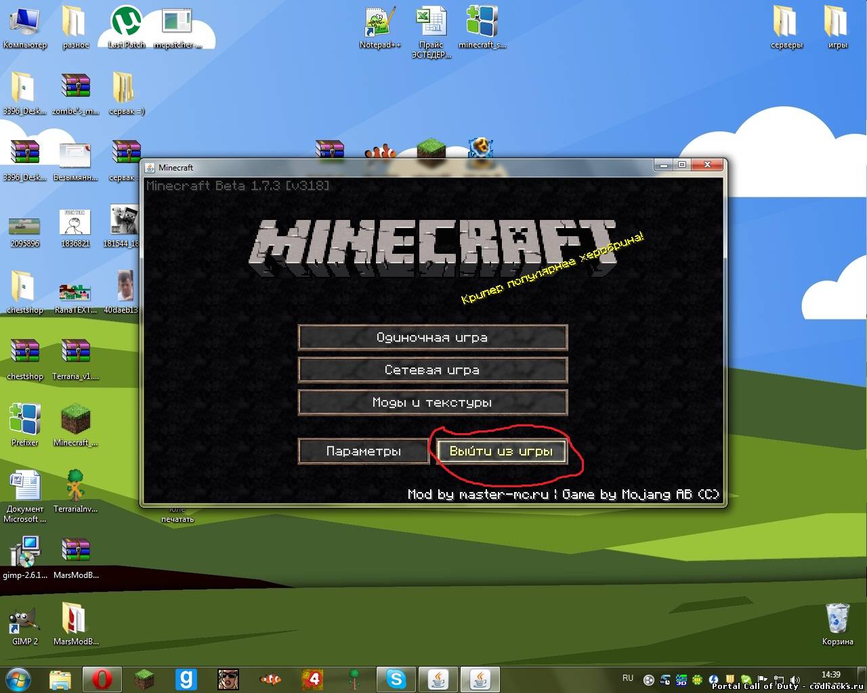Open Windows Explorer from taskbar
Image resolution: width=867 pixels, height=693 pixels.
(x=60, y=679)
